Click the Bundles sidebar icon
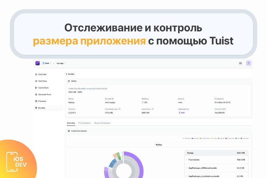The height and width of the screenshot is (178, 267). pyautogui.click(x=36, y=108)
